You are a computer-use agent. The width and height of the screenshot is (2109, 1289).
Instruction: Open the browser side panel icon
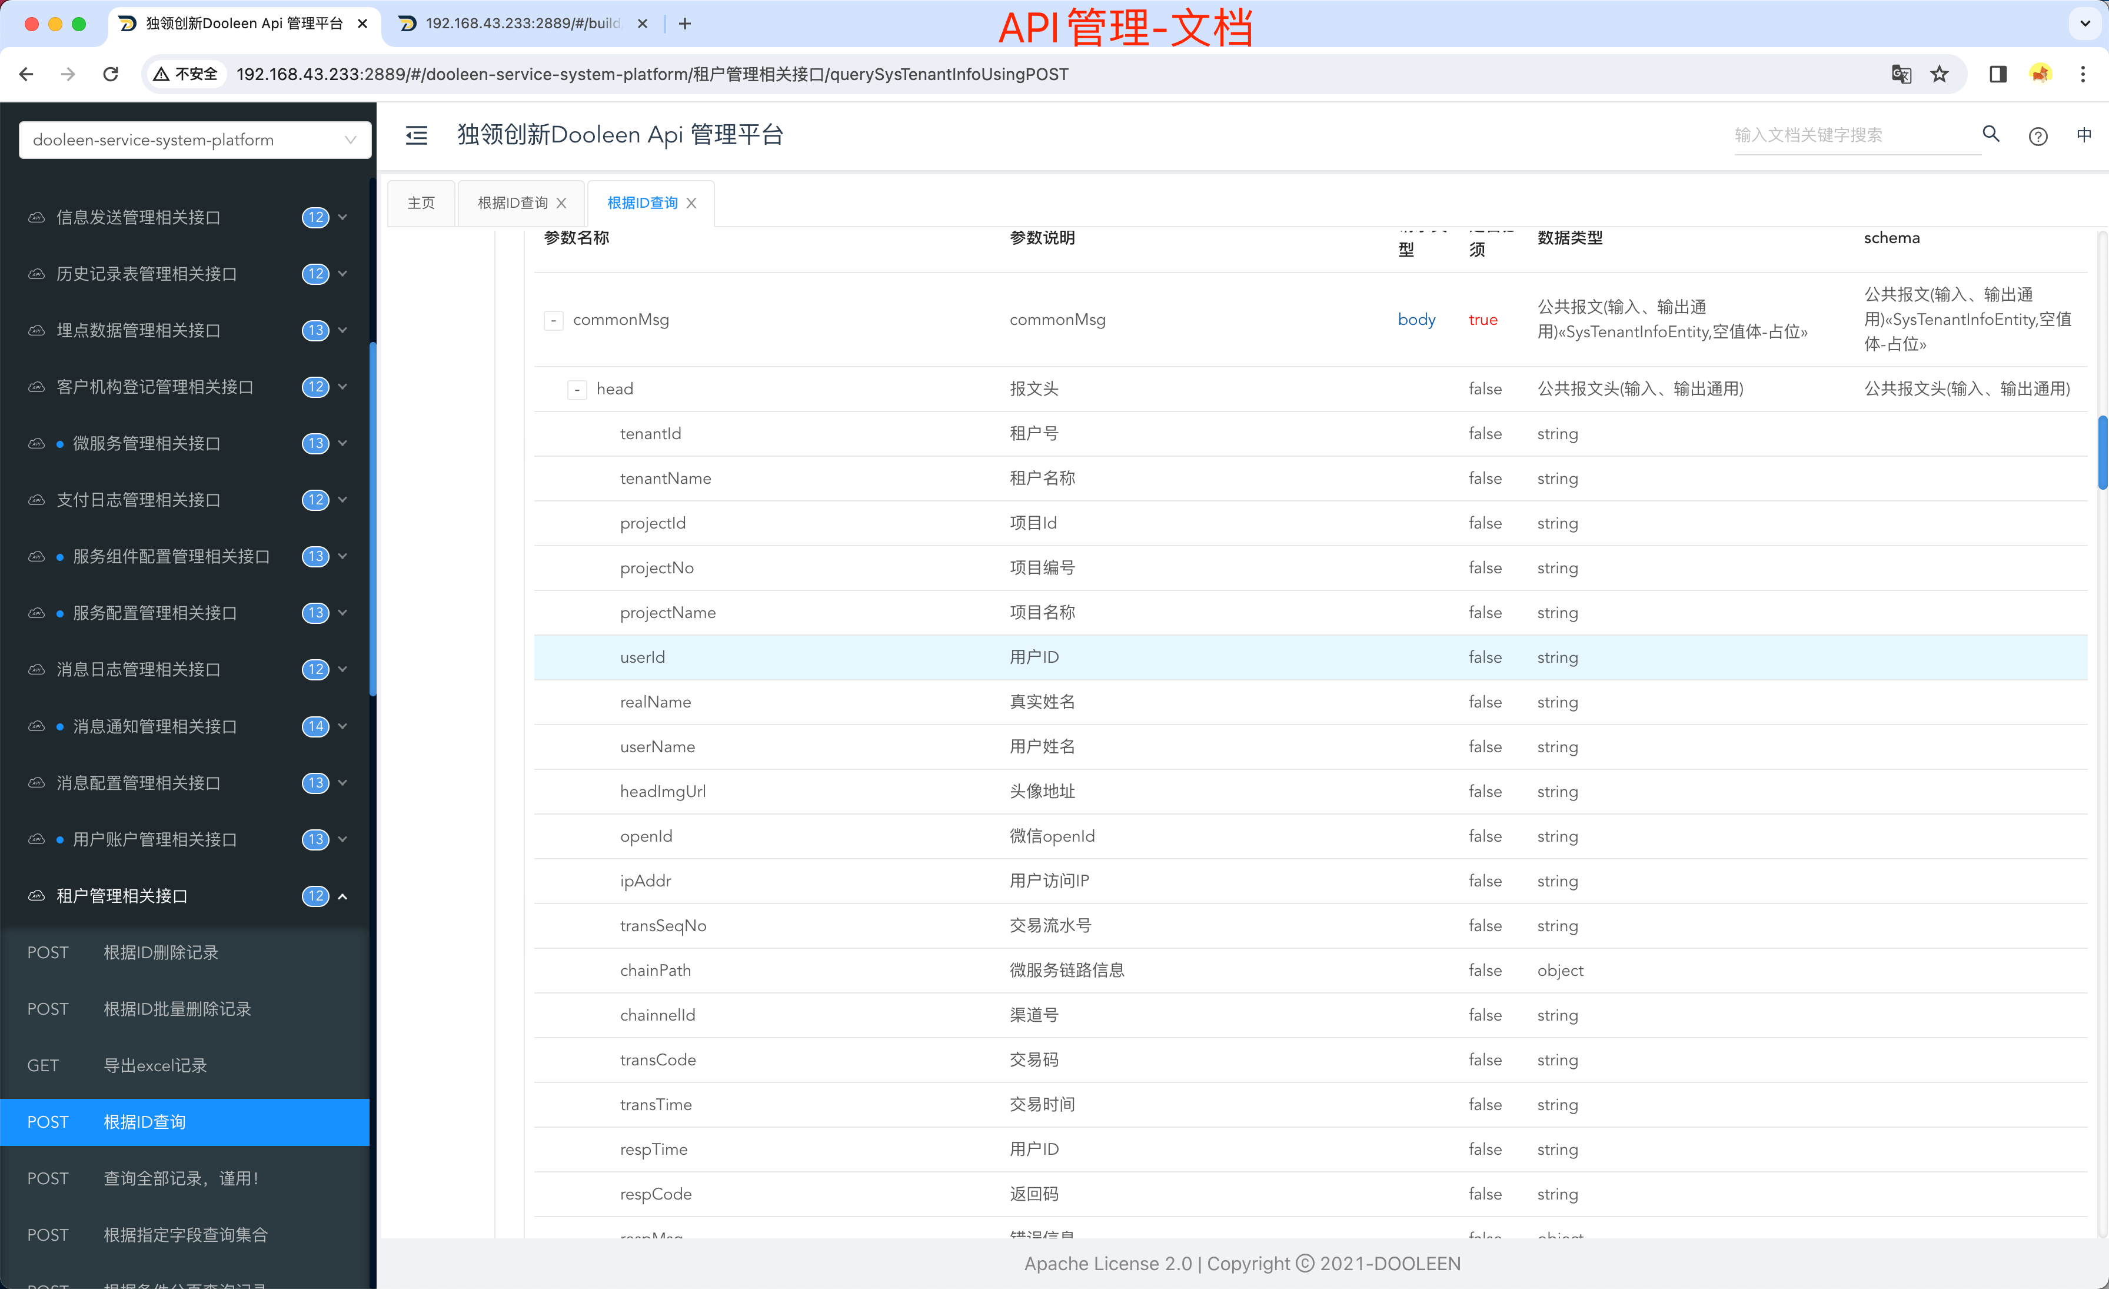click(1998, 75)
